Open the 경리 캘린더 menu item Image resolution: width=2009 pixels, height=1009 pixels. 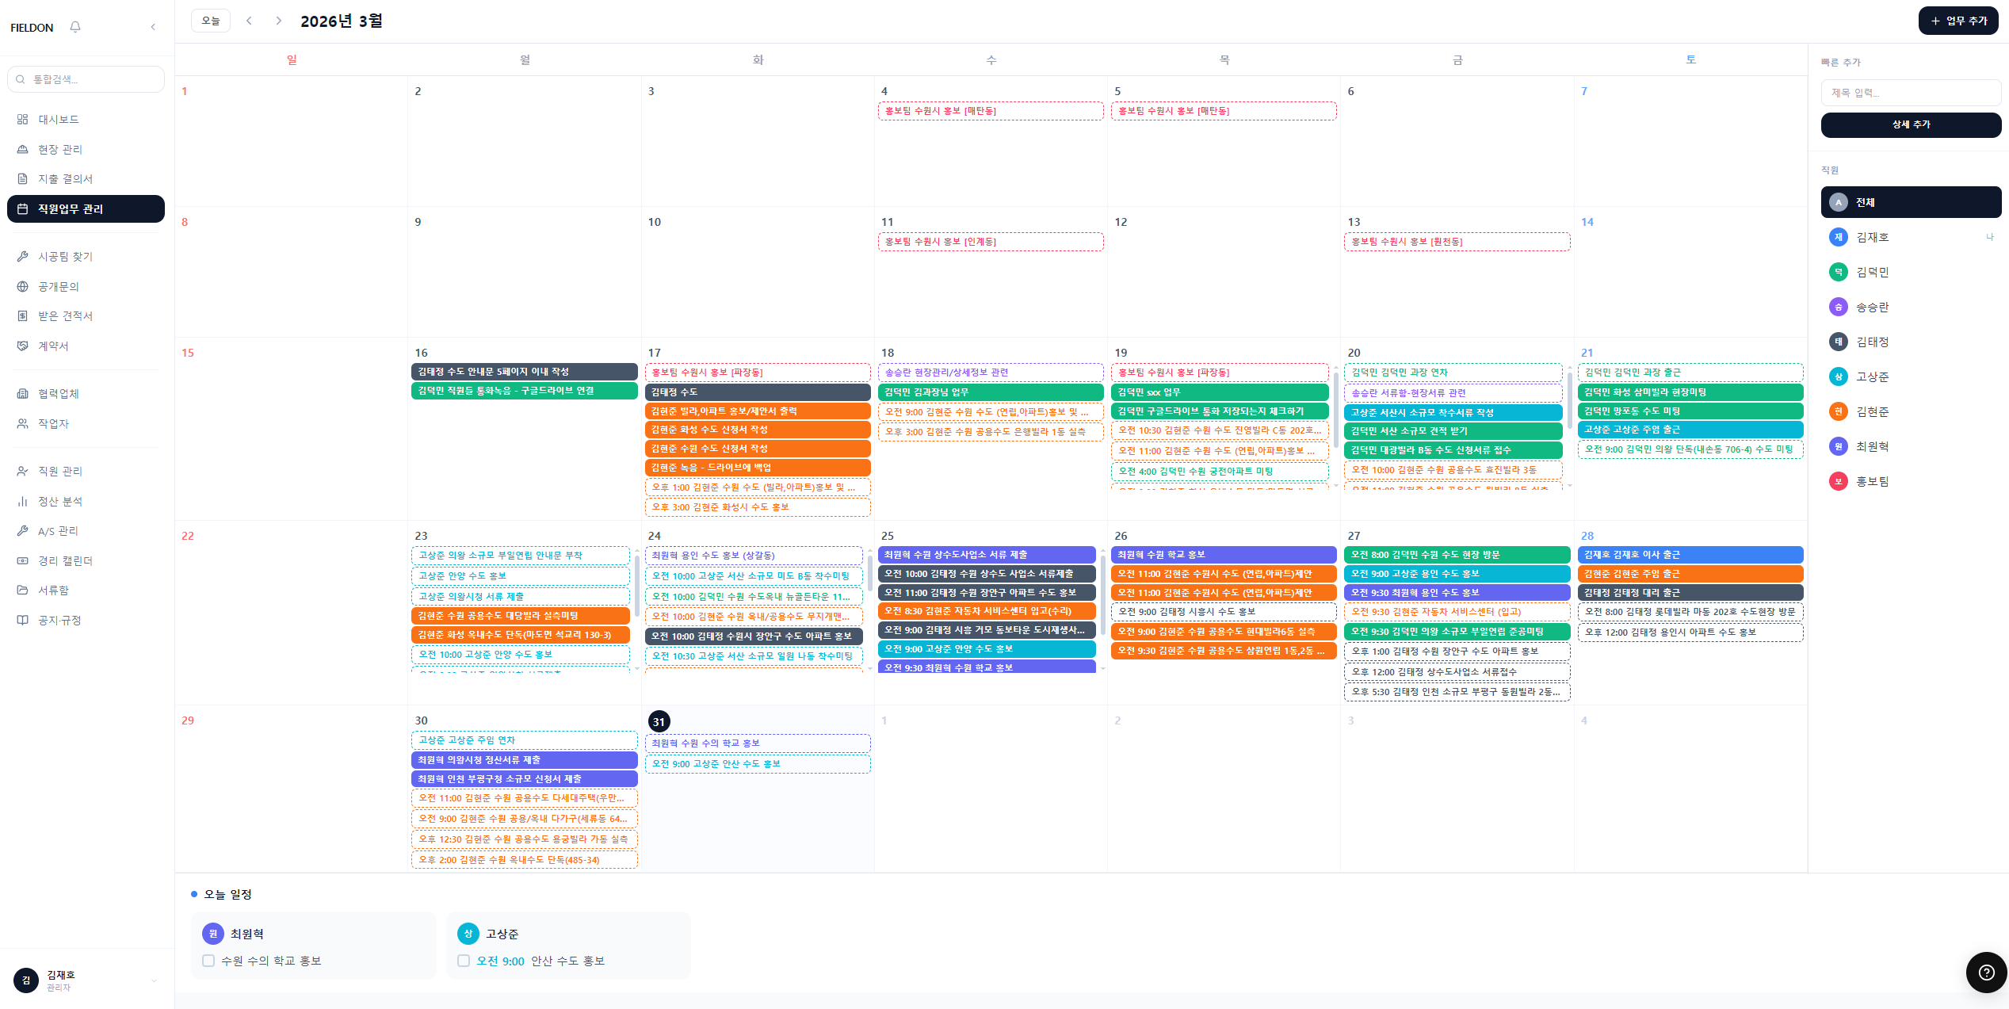point(65,561)
